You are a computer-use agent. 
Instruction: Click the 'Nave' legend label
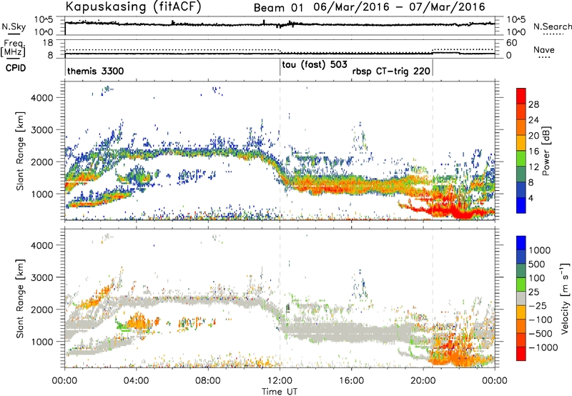click(x=544, y=49)
